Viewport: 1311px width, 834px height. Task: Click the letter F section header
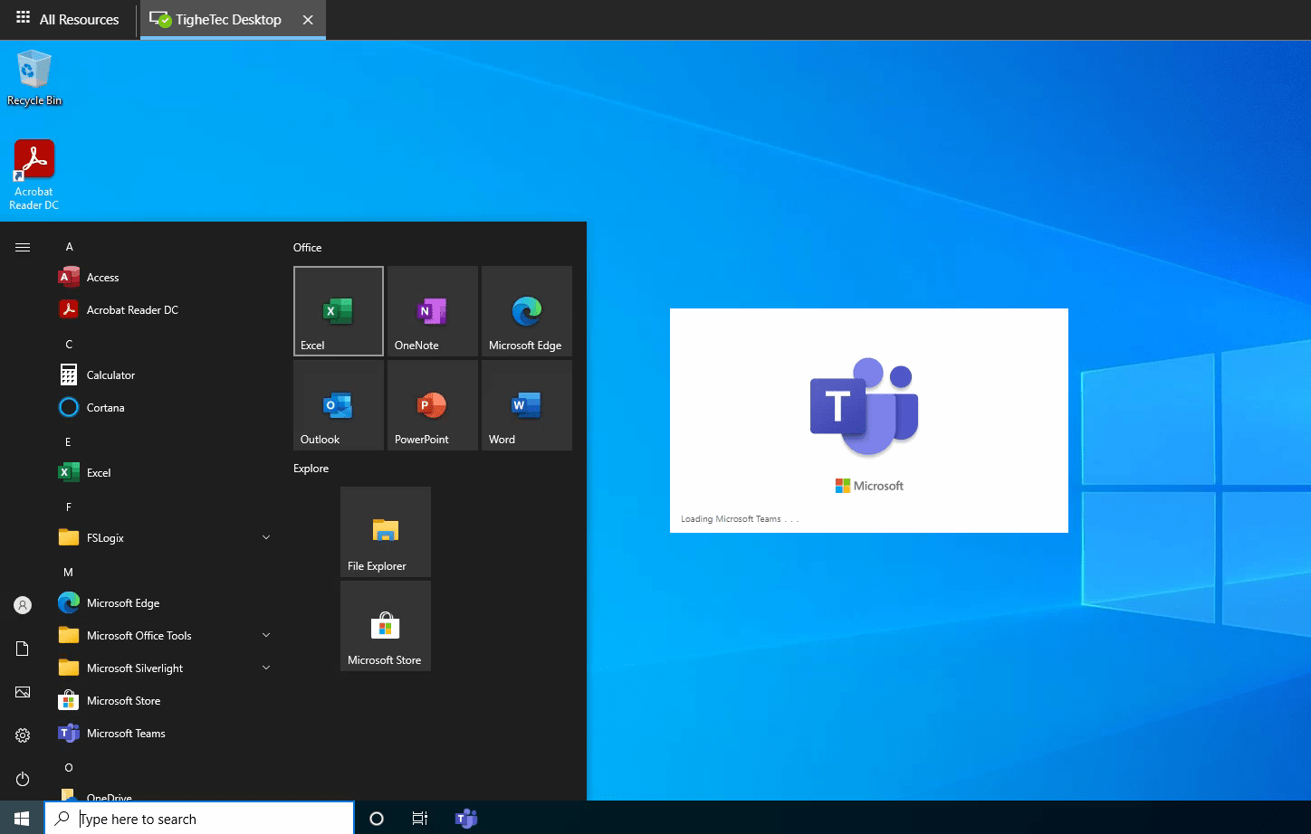69,507
